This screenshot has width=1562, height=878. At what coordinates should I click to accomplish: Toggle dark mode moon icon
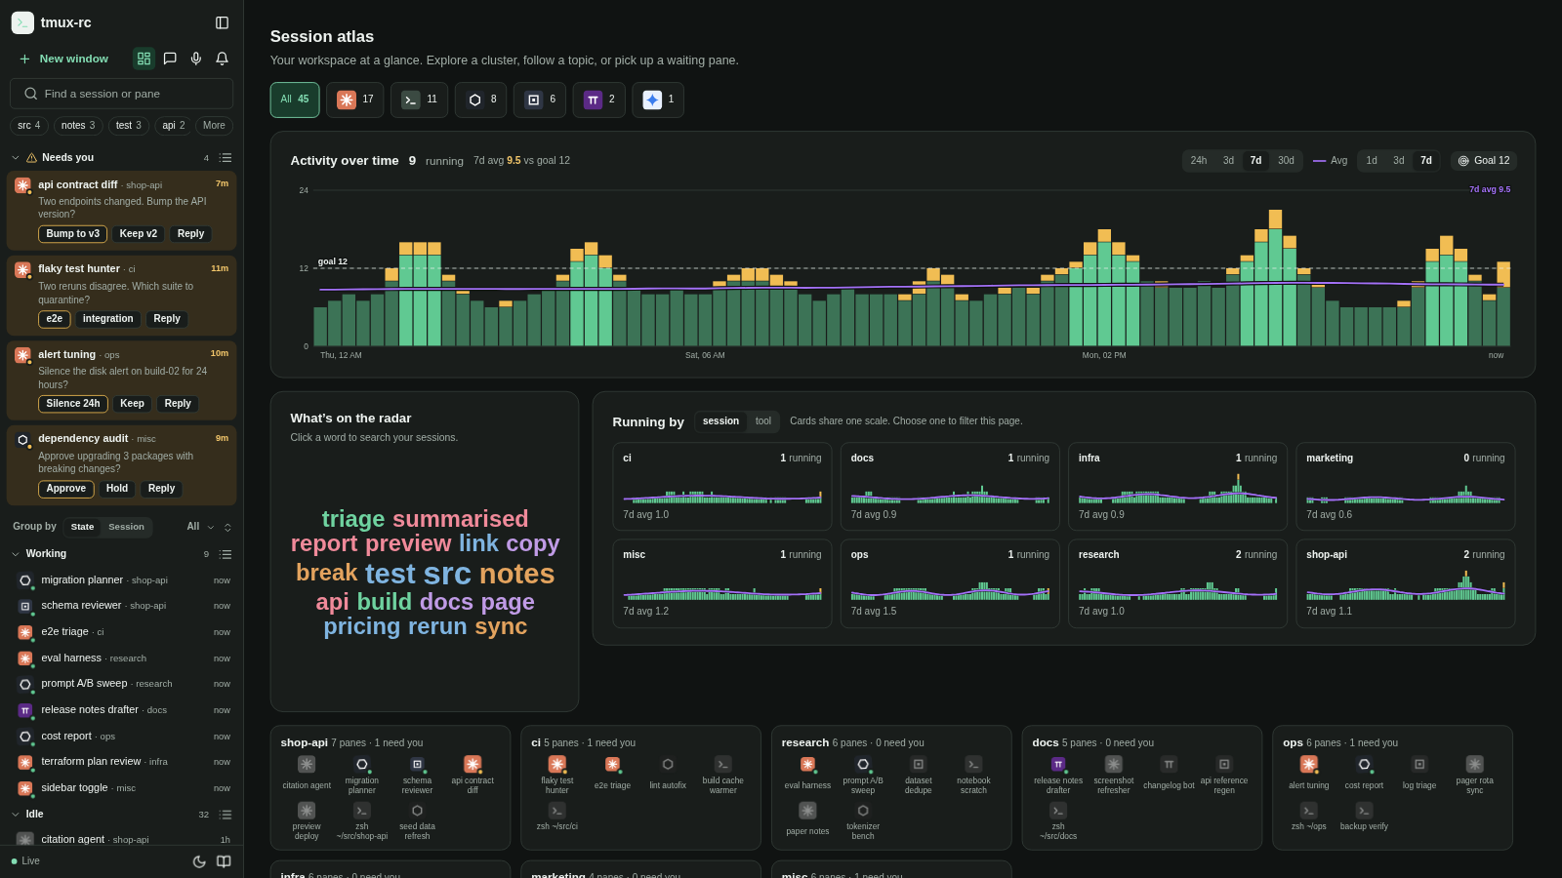(199, 861)
